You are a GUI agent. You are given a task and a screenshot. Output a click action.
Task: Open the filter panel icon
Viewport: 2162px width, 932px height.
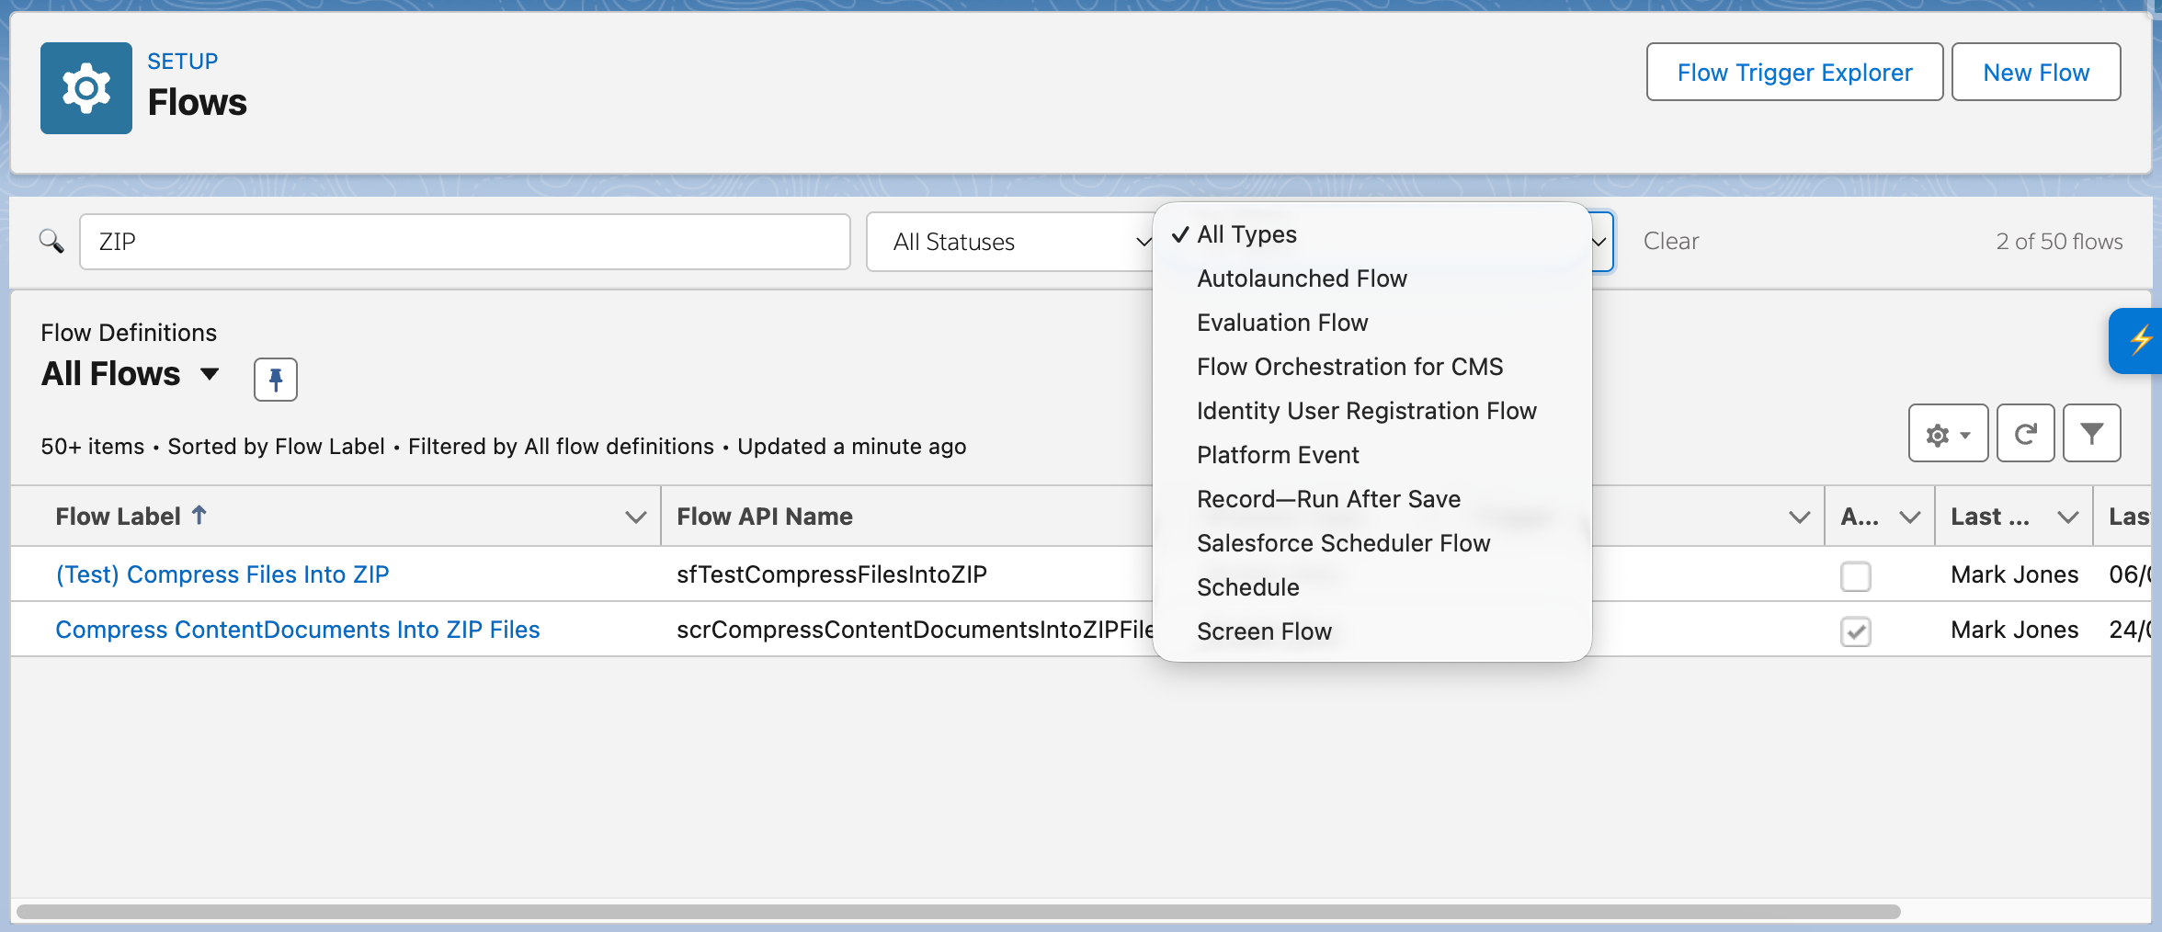(x=2092, y=433)
